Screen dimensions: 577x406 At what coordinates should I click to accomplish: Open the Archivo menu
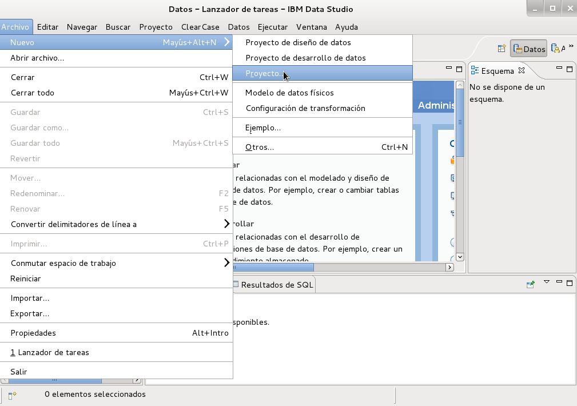pos(15,27)
